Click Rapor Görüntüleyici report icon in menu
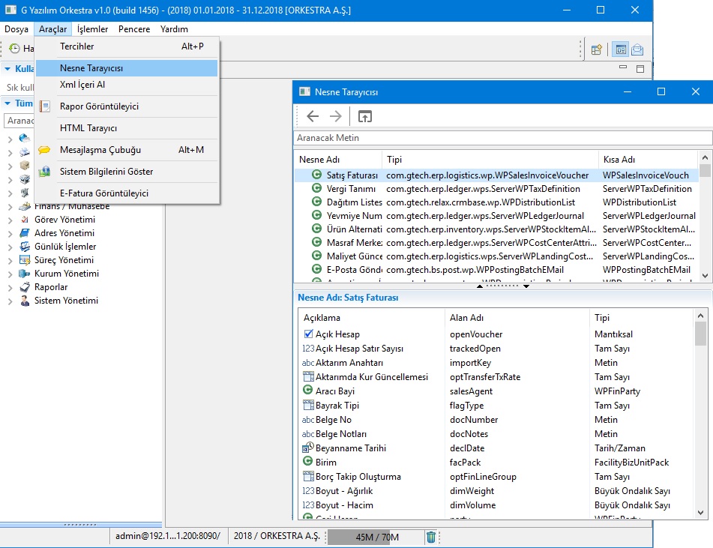 (44, 106)
